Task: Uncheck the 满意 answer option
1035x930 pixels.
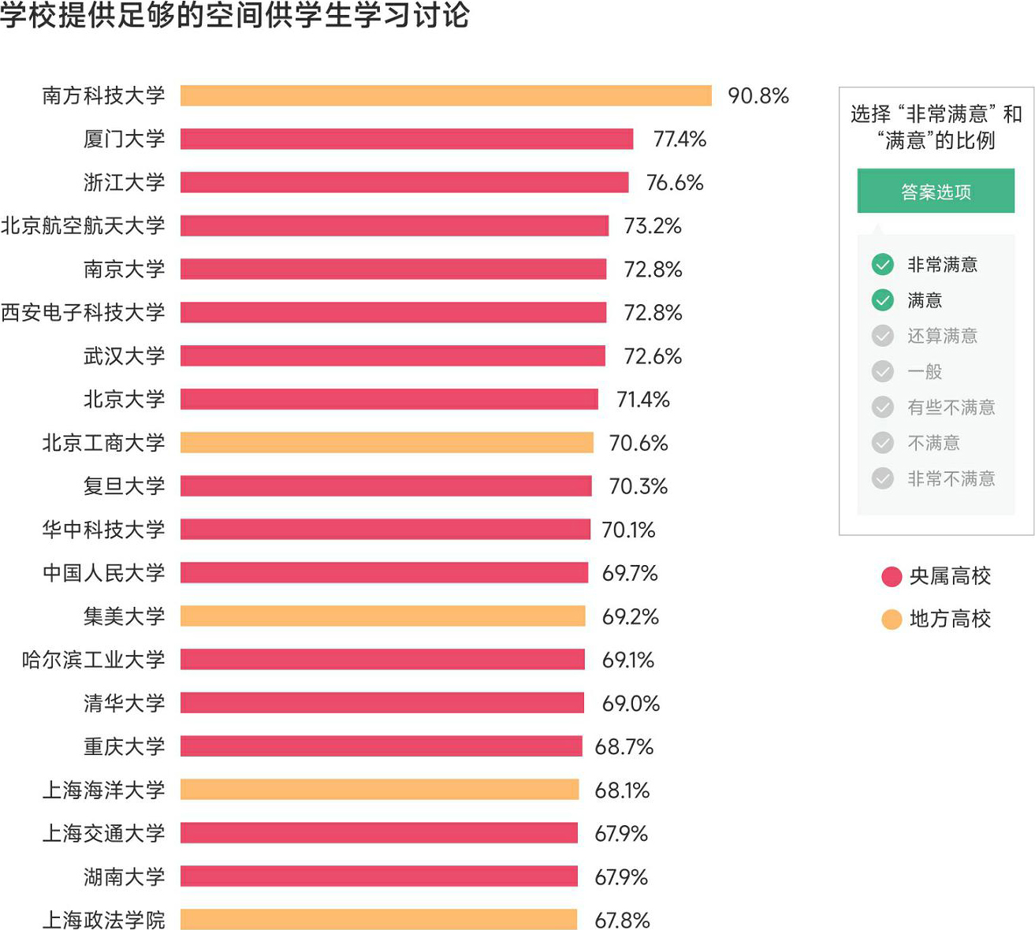Action: (x=883, y=300)
